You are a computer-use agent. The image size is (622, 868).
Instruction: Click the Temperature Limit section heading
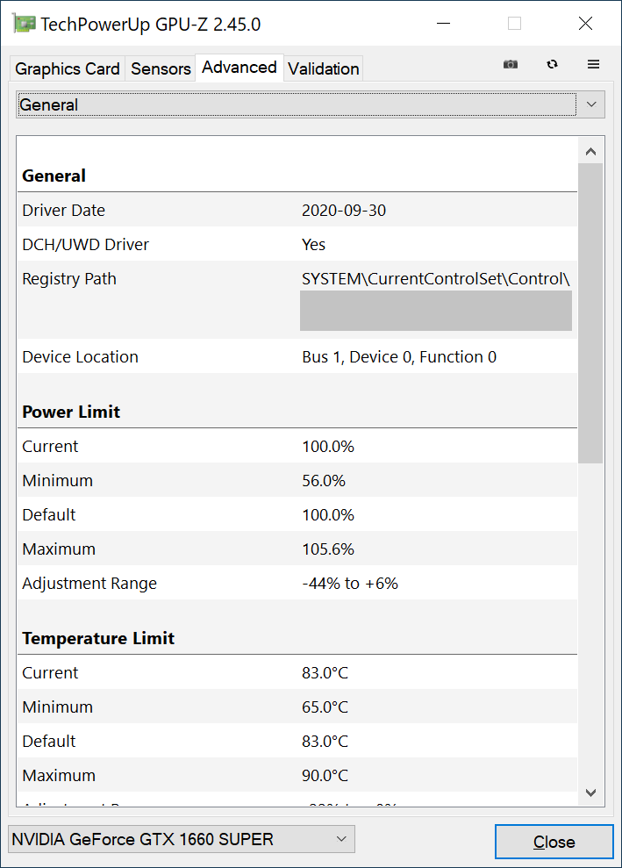98,638
